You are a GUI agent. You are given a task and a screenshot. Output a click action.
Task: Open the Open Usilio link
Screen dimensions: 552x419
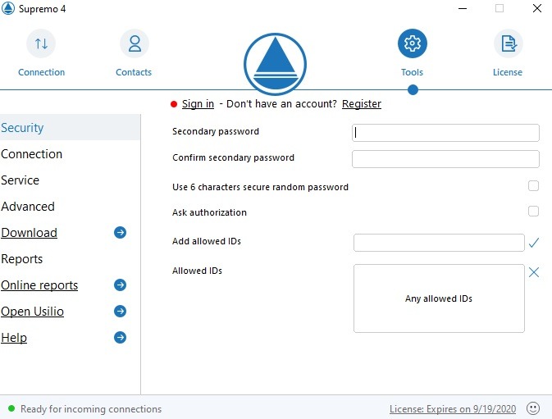coord(32,312)
